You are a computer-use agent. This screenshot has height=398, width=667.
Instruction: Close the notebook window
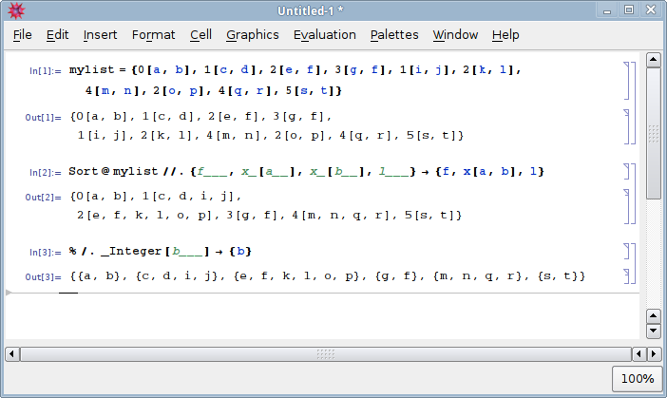pos(651,9)
